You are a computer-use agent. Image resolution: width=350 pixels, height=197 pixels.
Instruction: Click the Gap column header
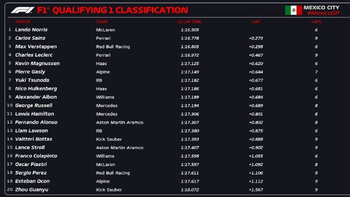click(256, 21)
